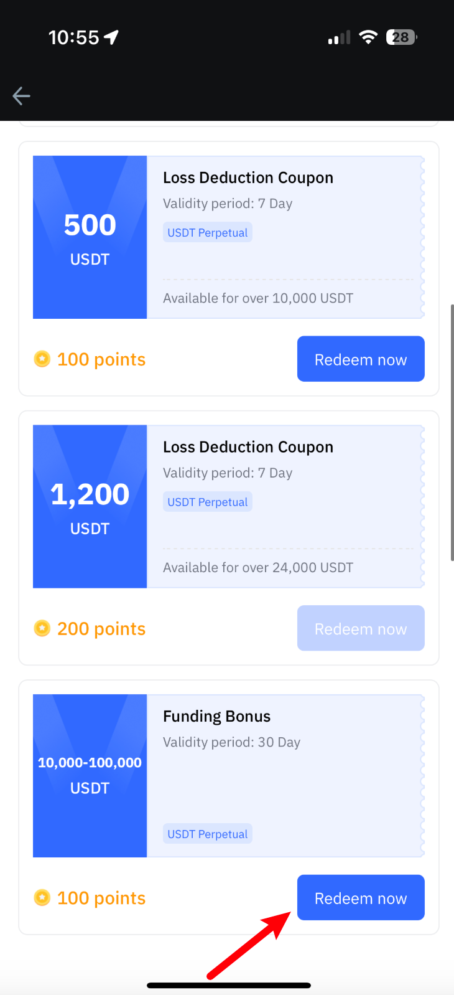Click the Funding Bonus USDT Perpetual tag
The image size is (454, 995).
pyautogui.click(x=208, y=834)
